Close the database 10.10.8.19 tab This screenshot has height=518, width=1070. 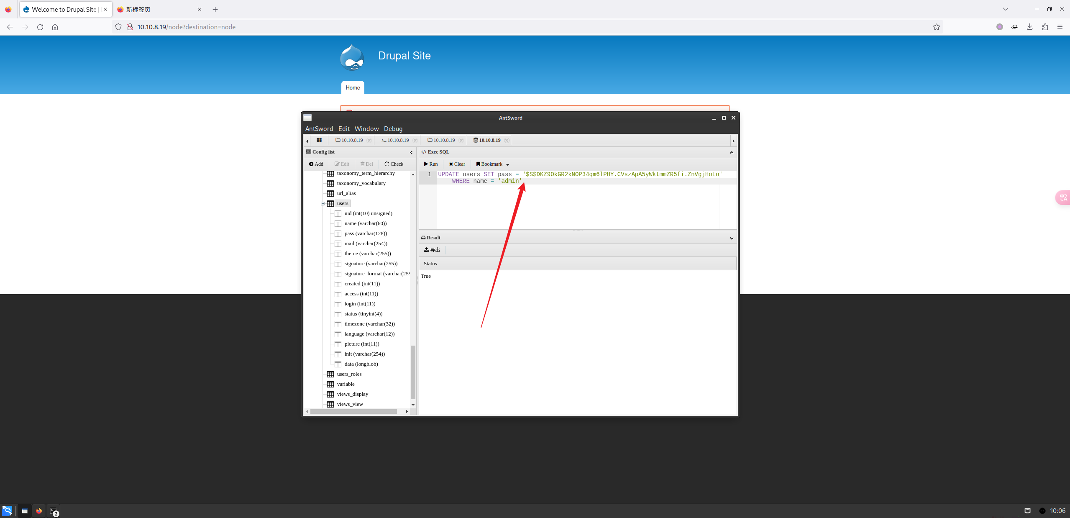(x=507, y=140)
